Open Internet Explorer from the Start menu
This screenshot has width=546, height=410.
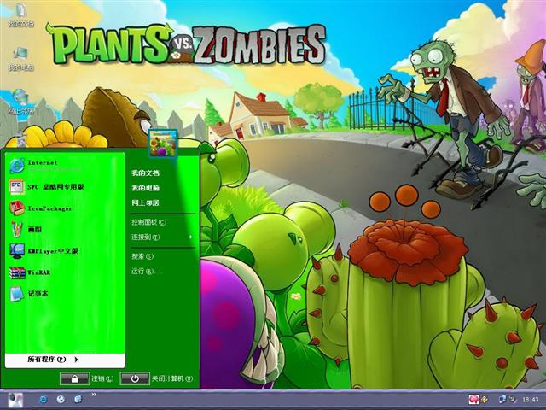(65, 165)
